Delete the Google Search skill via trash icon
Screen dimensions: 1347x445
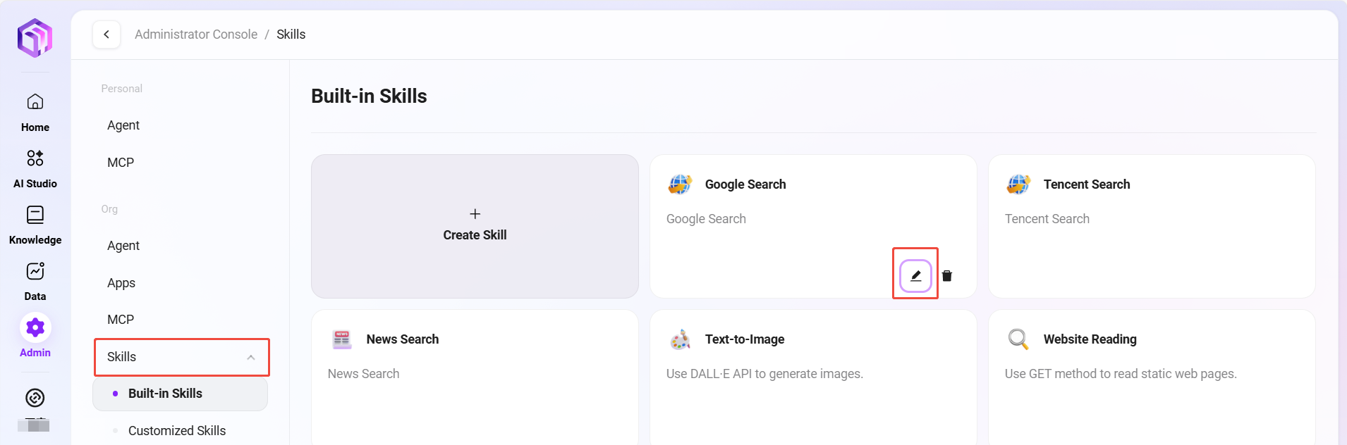pos(947,276)
